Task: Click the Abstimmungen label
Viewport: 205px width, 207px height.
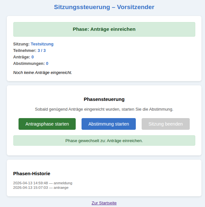Action: coord(29,64)
